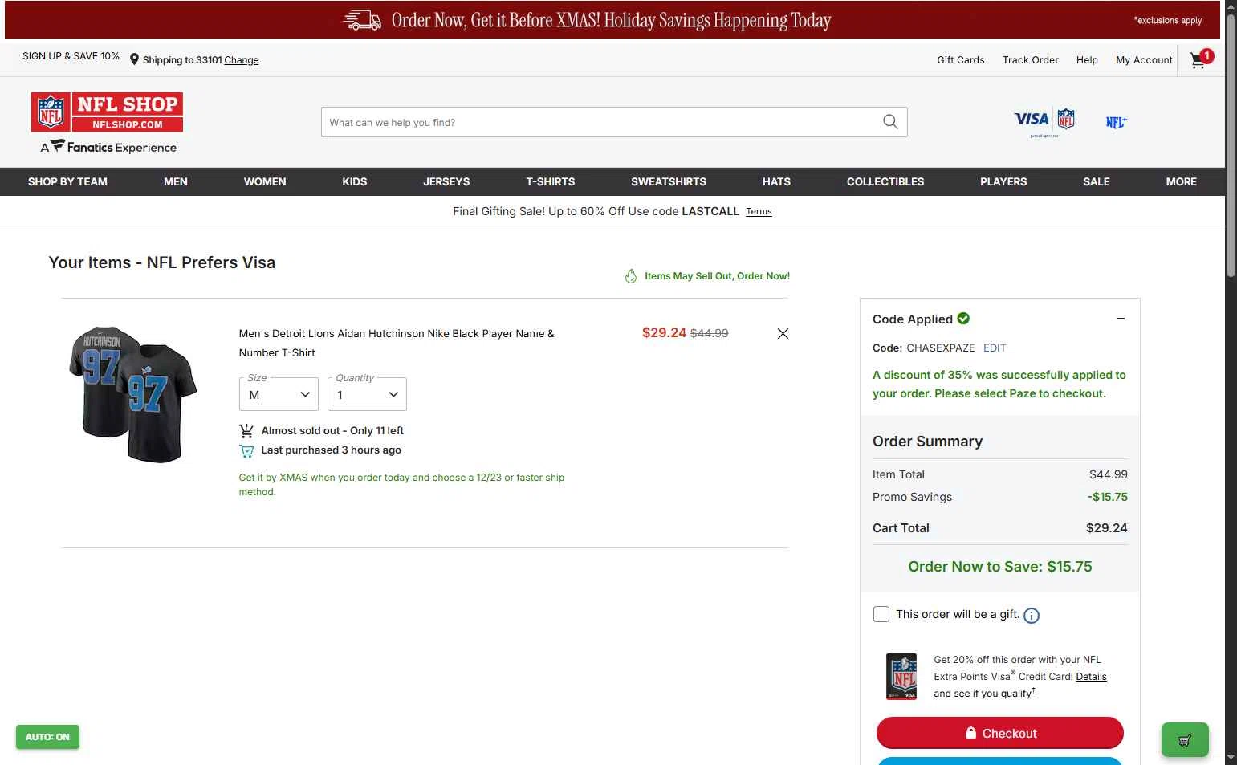The width and height of the screenshot is (1237, 765).
Task: Open the MORE menu
Action: pos(1182,181)
